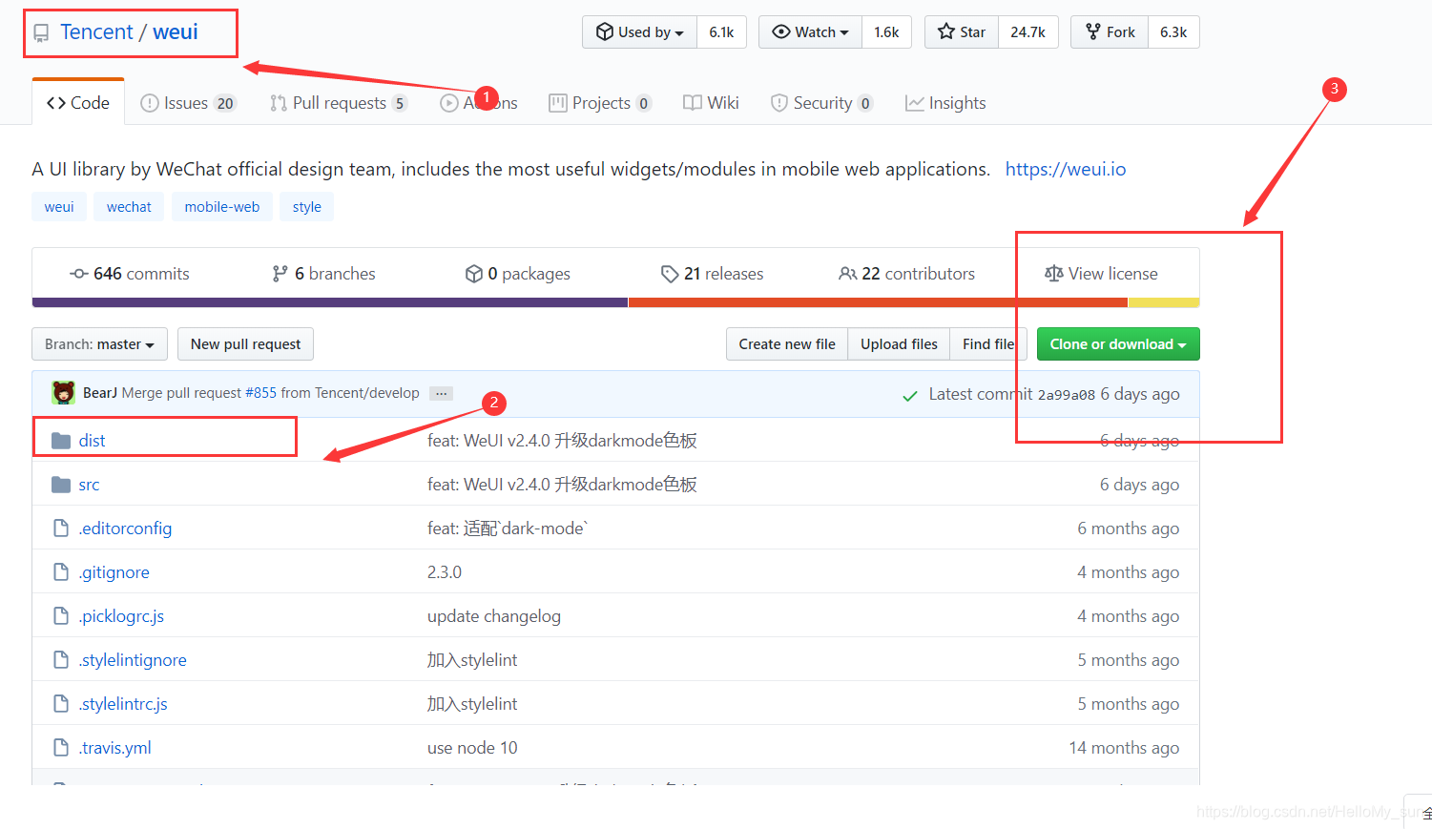Switch to the Security tab
This screenshot has height=829, width=1432.
coord(821,102)
